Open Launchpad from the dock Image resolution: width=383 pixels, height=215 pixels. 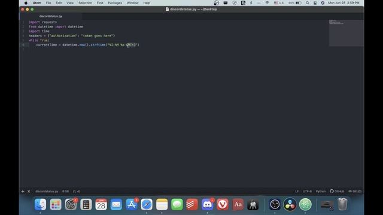coord(56,204)
